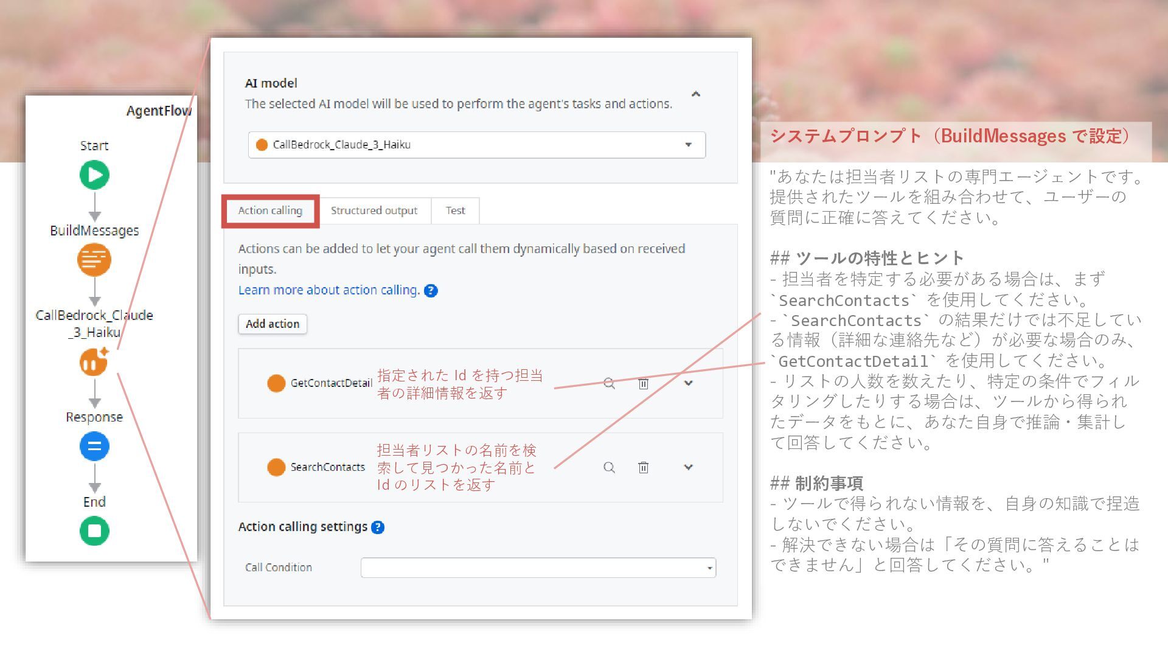Click the green End node icon
The width and height of the screenshot is (1168, 657).
[x=94, y=531]
